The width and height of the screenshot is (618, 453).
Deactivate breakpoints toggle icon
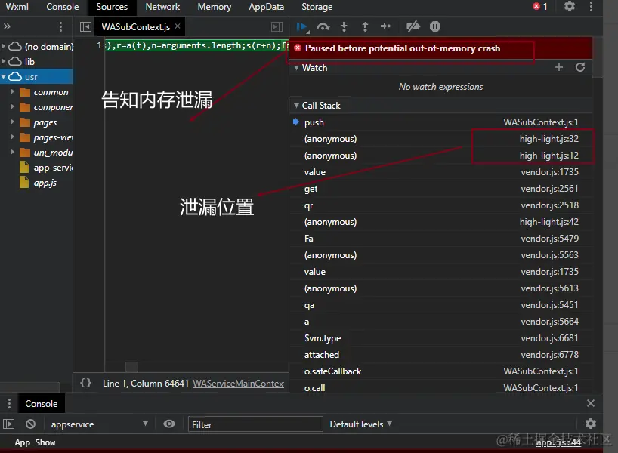click(x=413, y=26)
